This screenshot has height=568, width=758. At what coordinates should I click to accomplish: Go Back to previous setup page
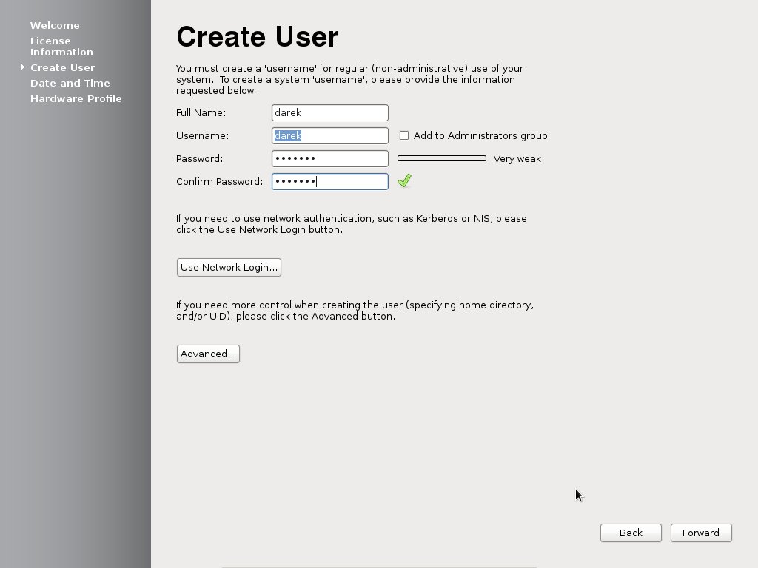(x=631, y=532)
